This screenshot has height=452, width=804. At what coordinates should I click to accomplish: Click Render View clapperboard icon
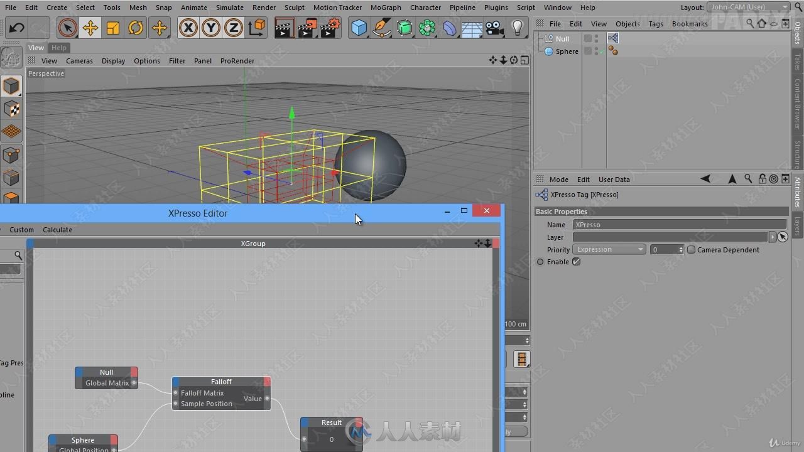pyautogui.click(x=284, y=28)
